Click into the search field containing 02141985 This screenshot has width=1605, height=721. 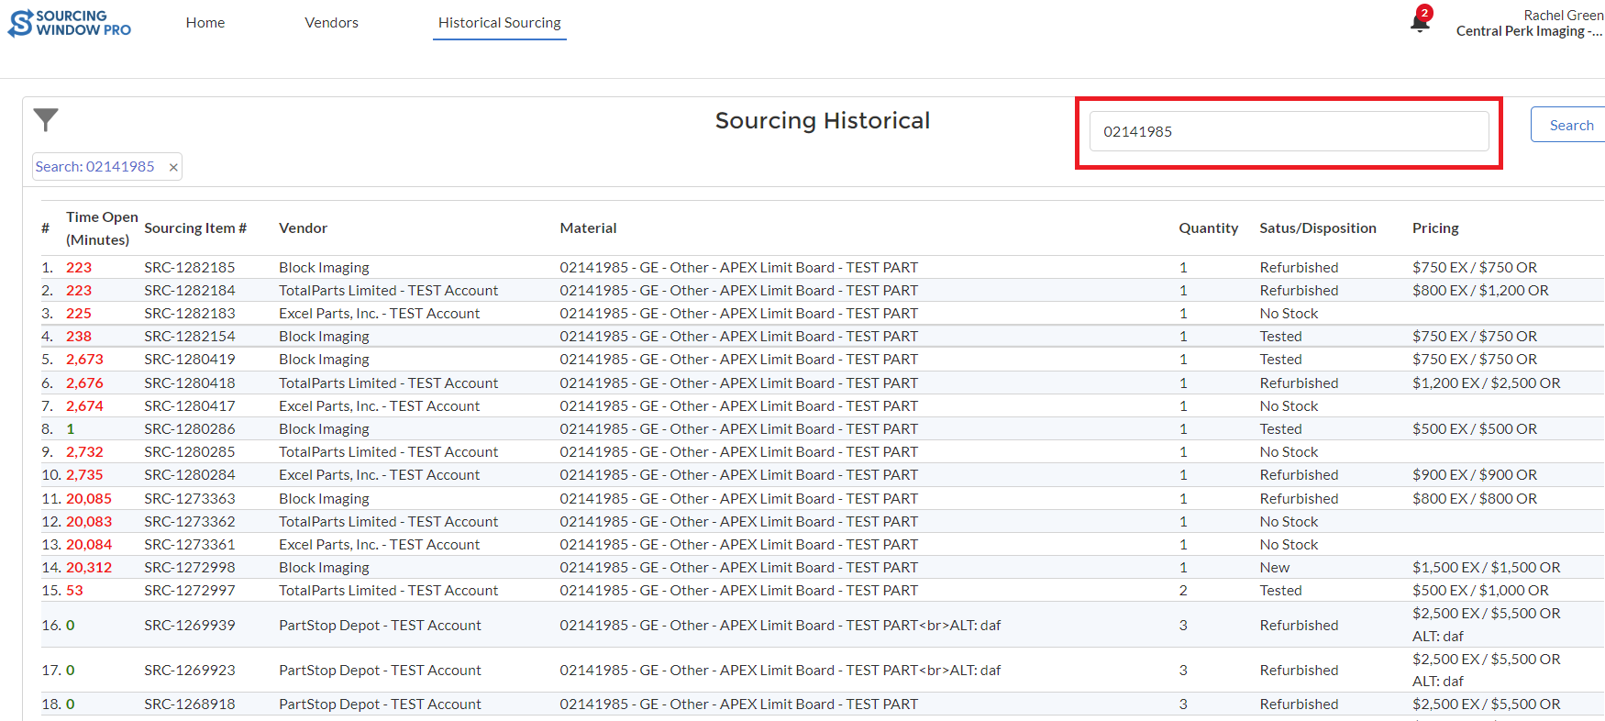click(1288, 131)
